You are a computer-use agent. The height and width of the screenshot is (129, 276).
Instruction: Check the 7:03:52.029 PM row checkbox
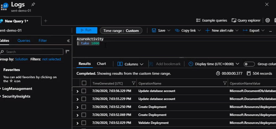click(x=84, y=123)
